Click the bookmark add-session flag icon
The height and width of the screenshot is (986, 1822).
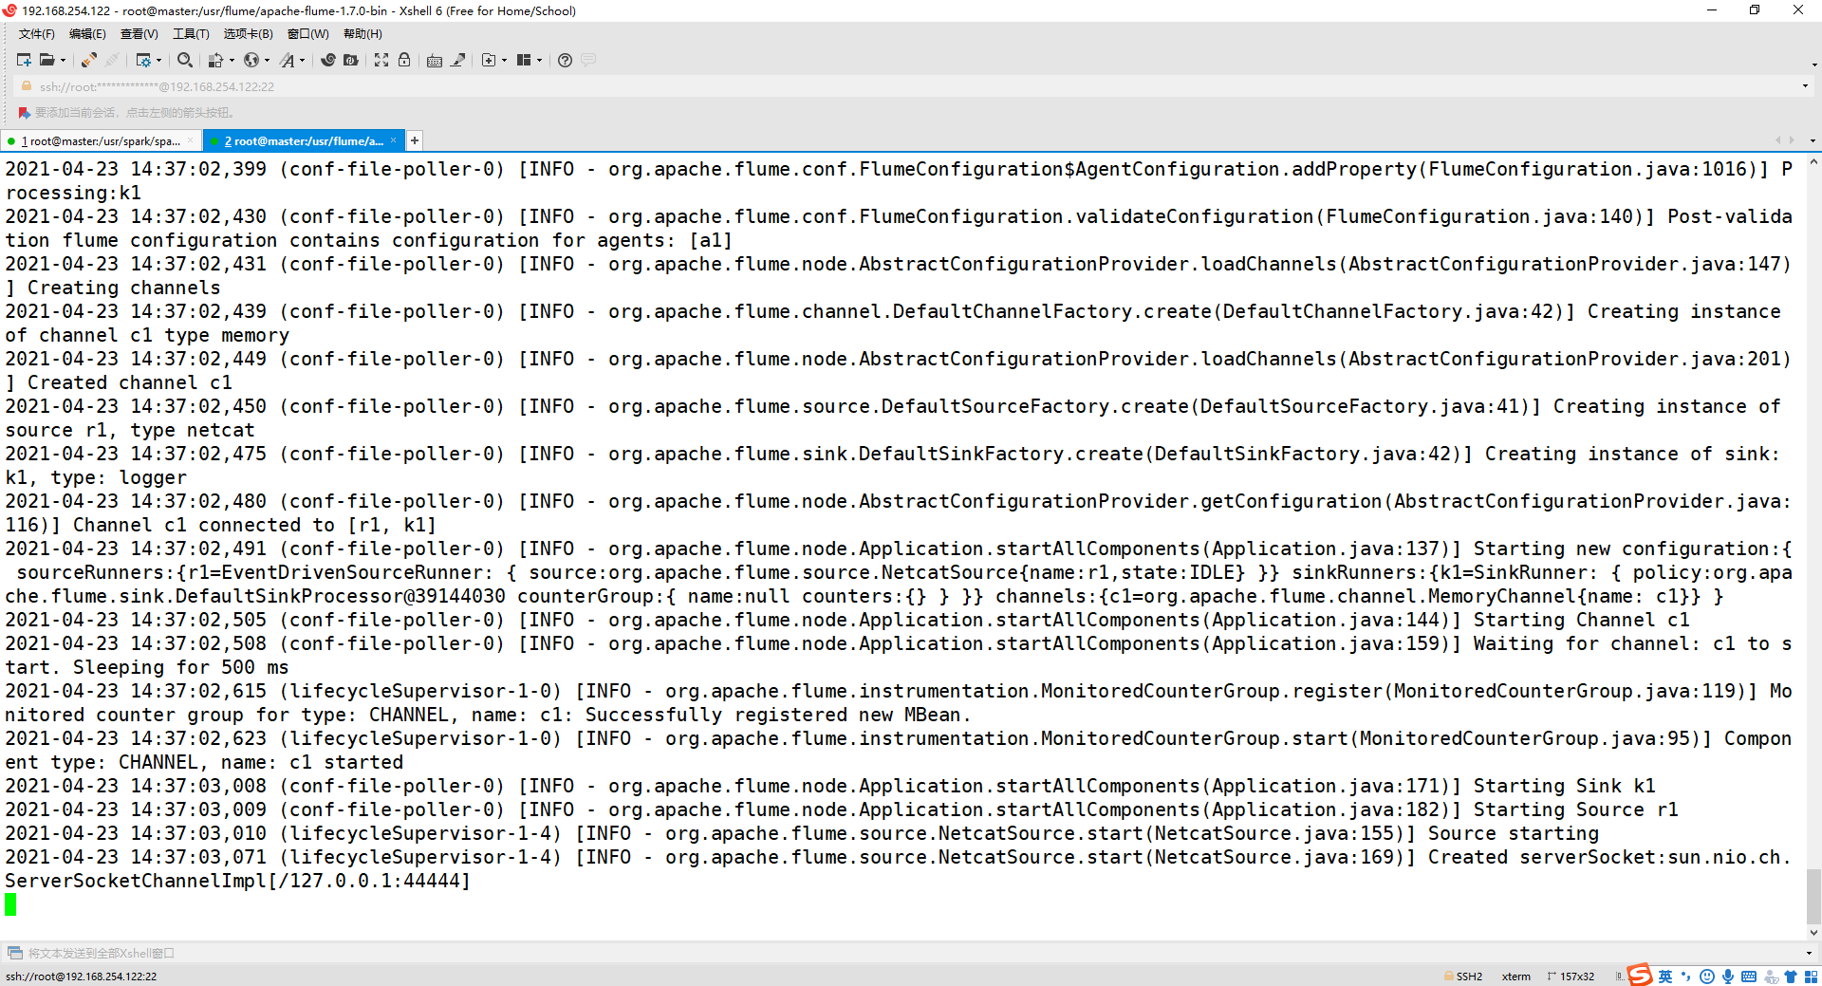[24, 113]
